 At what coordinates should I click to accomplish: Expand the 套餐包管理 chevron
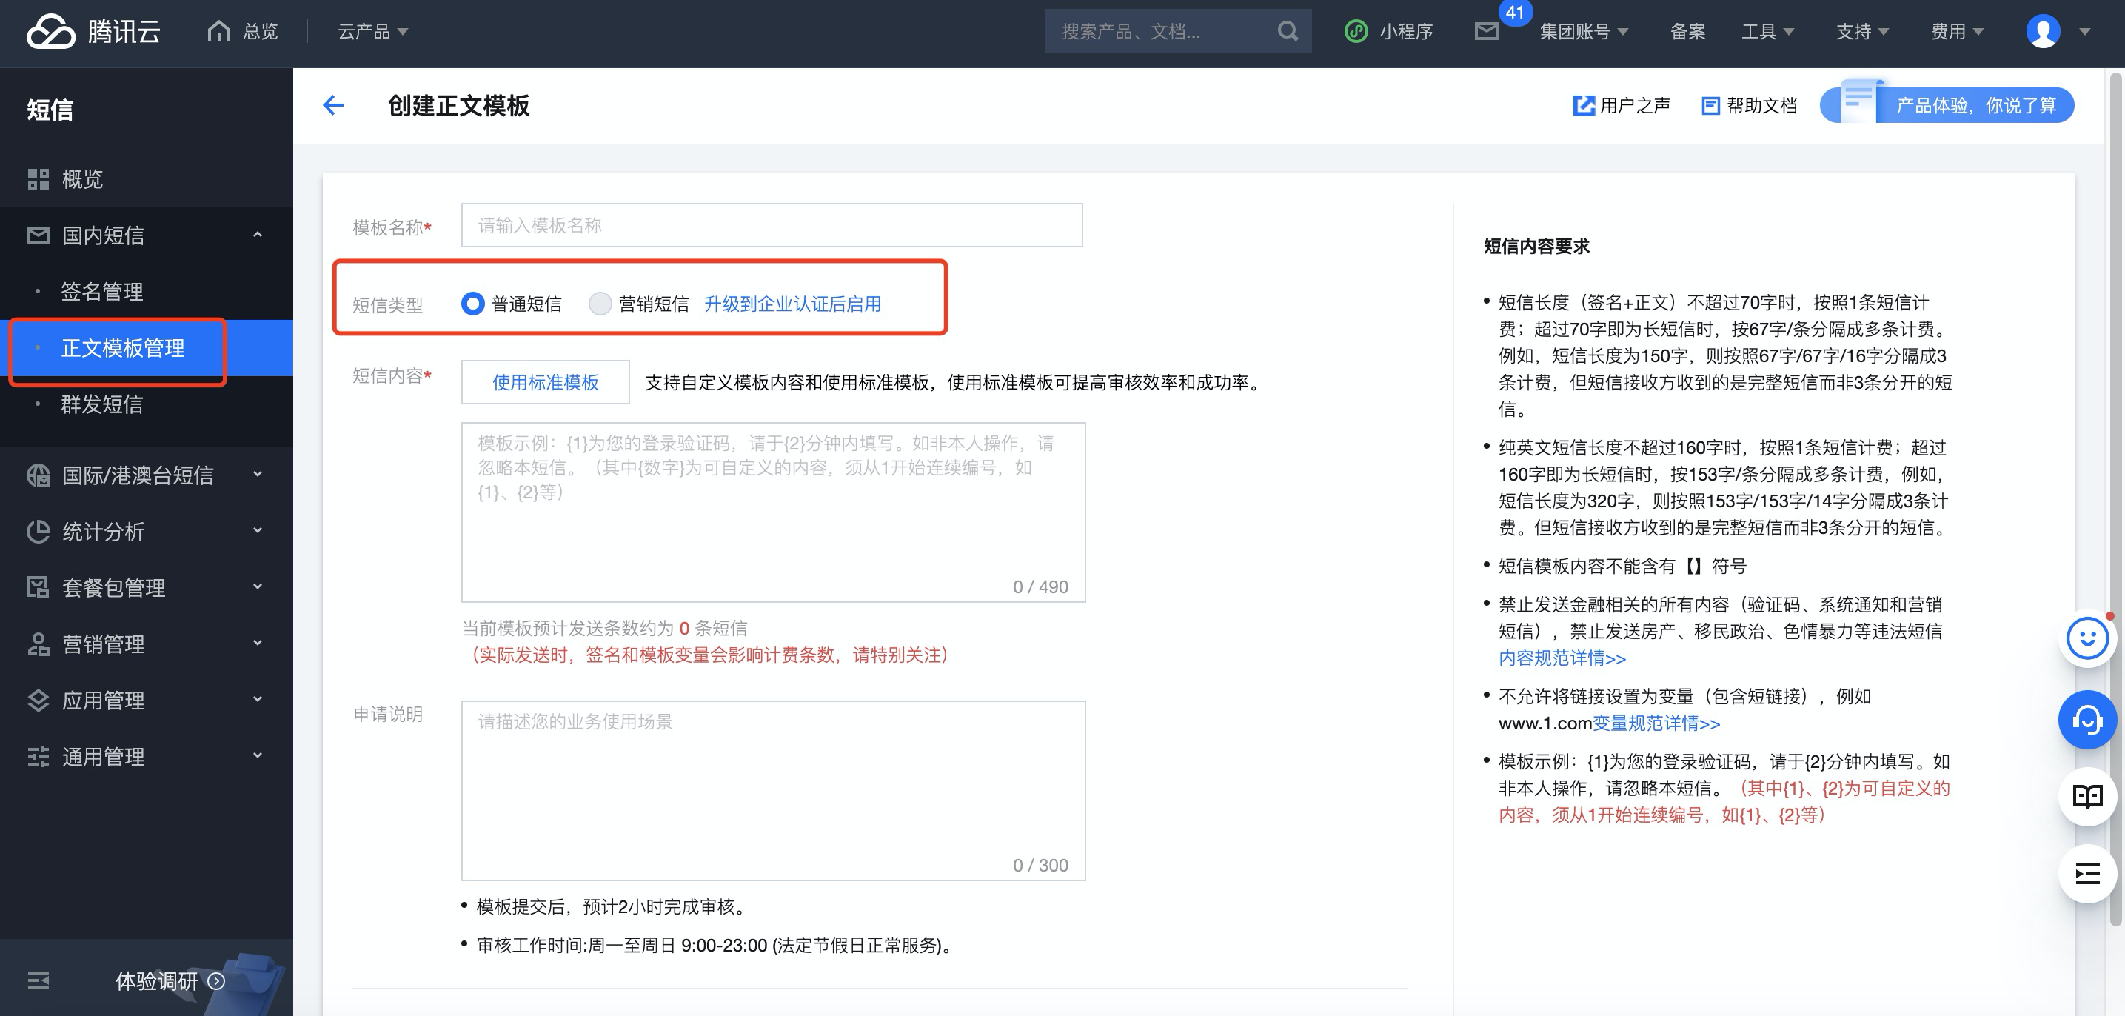pos(258,586)
